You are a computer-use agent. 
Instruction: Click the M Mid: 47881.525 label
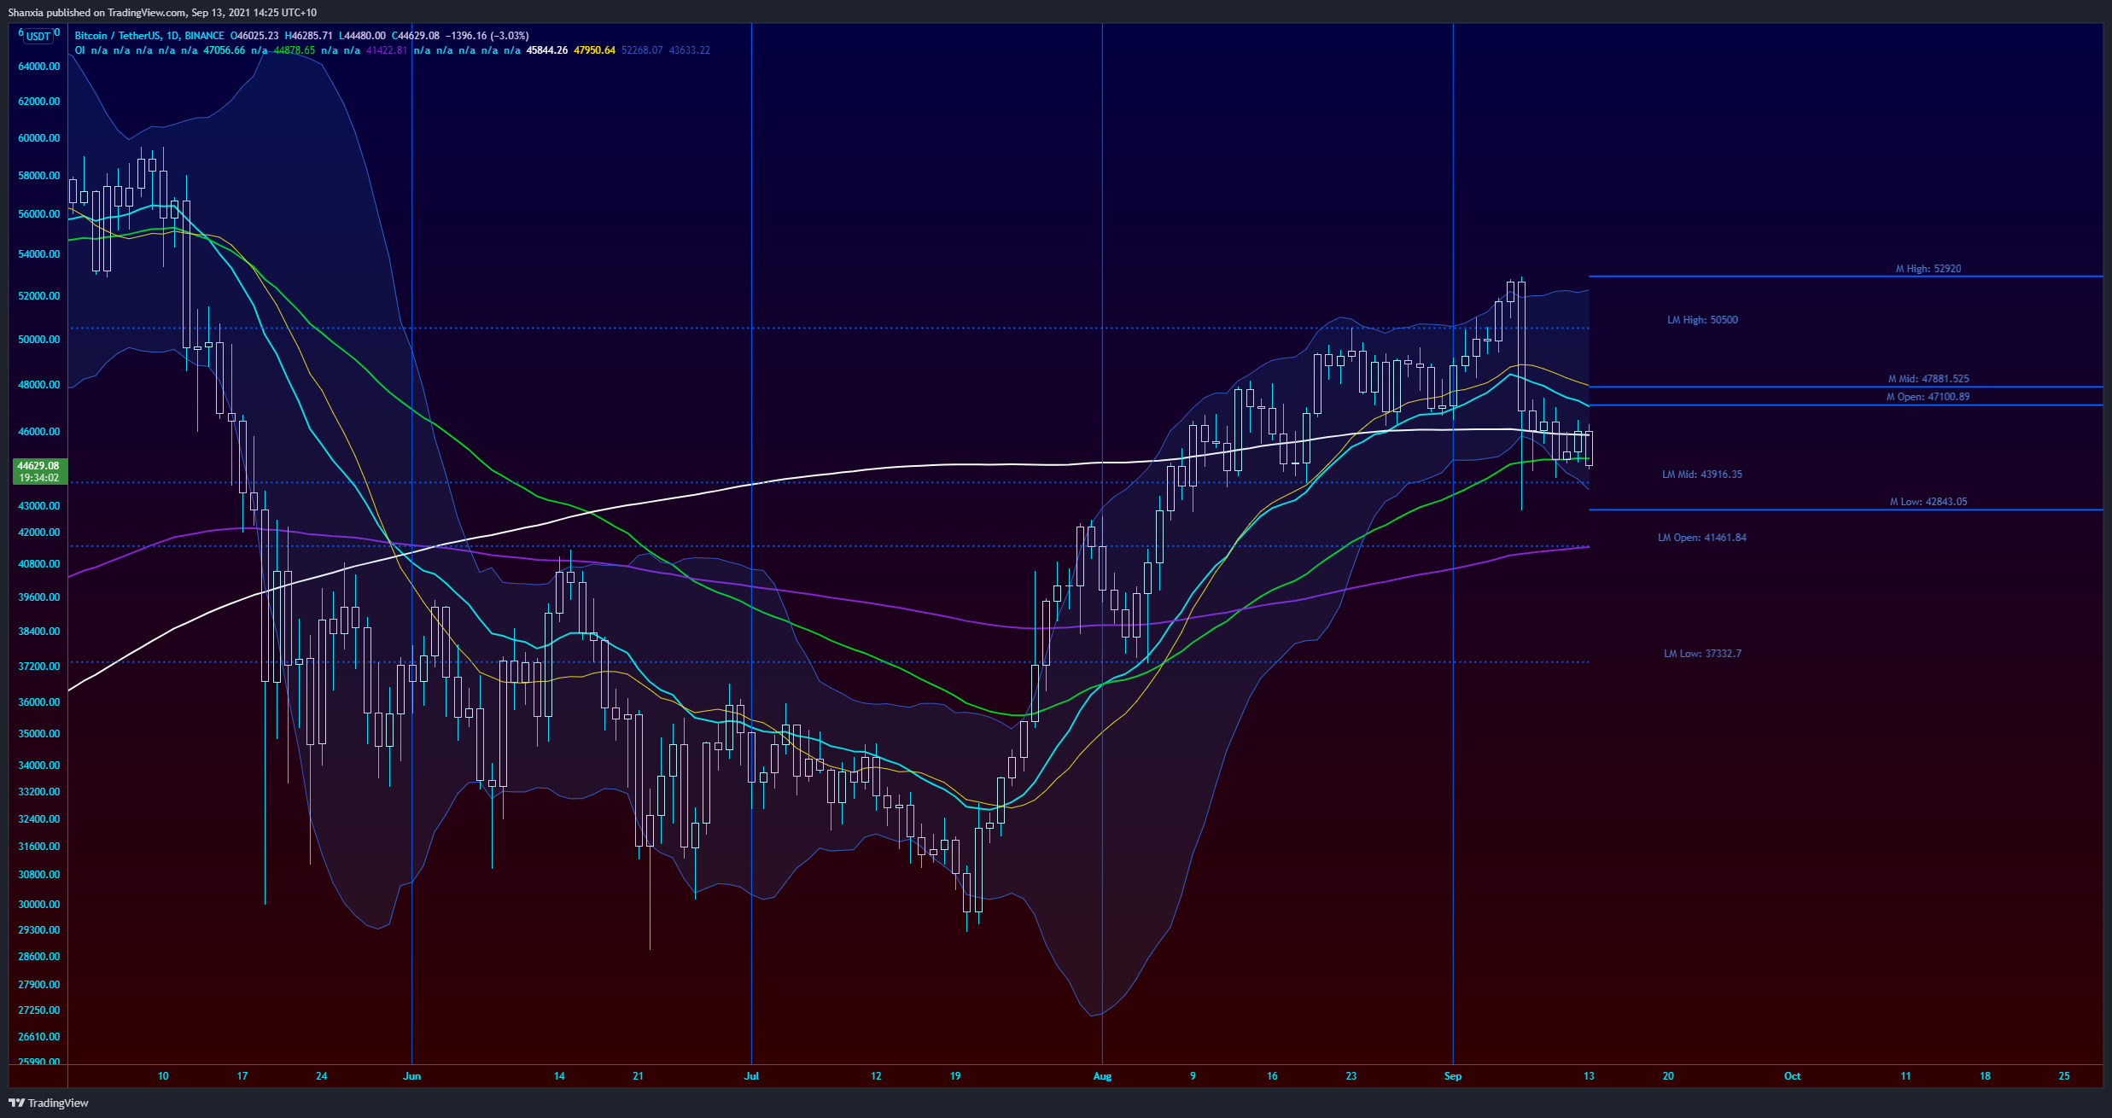1928,379
